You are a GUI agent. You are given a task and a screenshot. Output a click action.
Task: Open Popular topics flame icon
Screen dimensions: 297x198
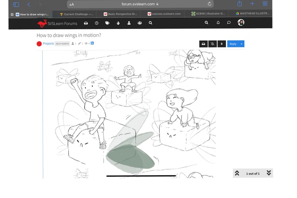tap(118, 23)
